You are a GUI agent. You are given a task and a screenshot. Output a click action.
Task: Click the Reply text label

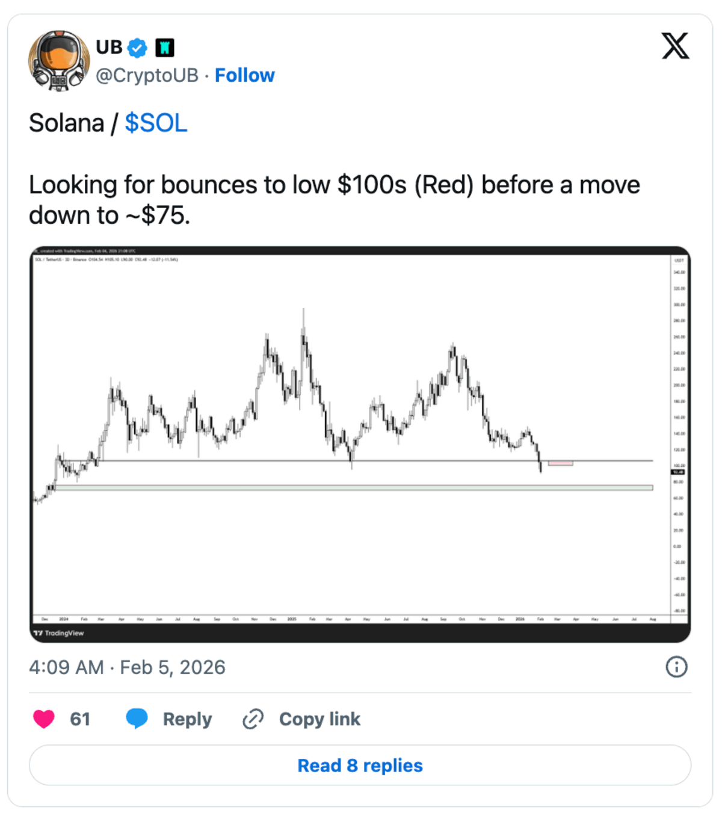[187, 719]
